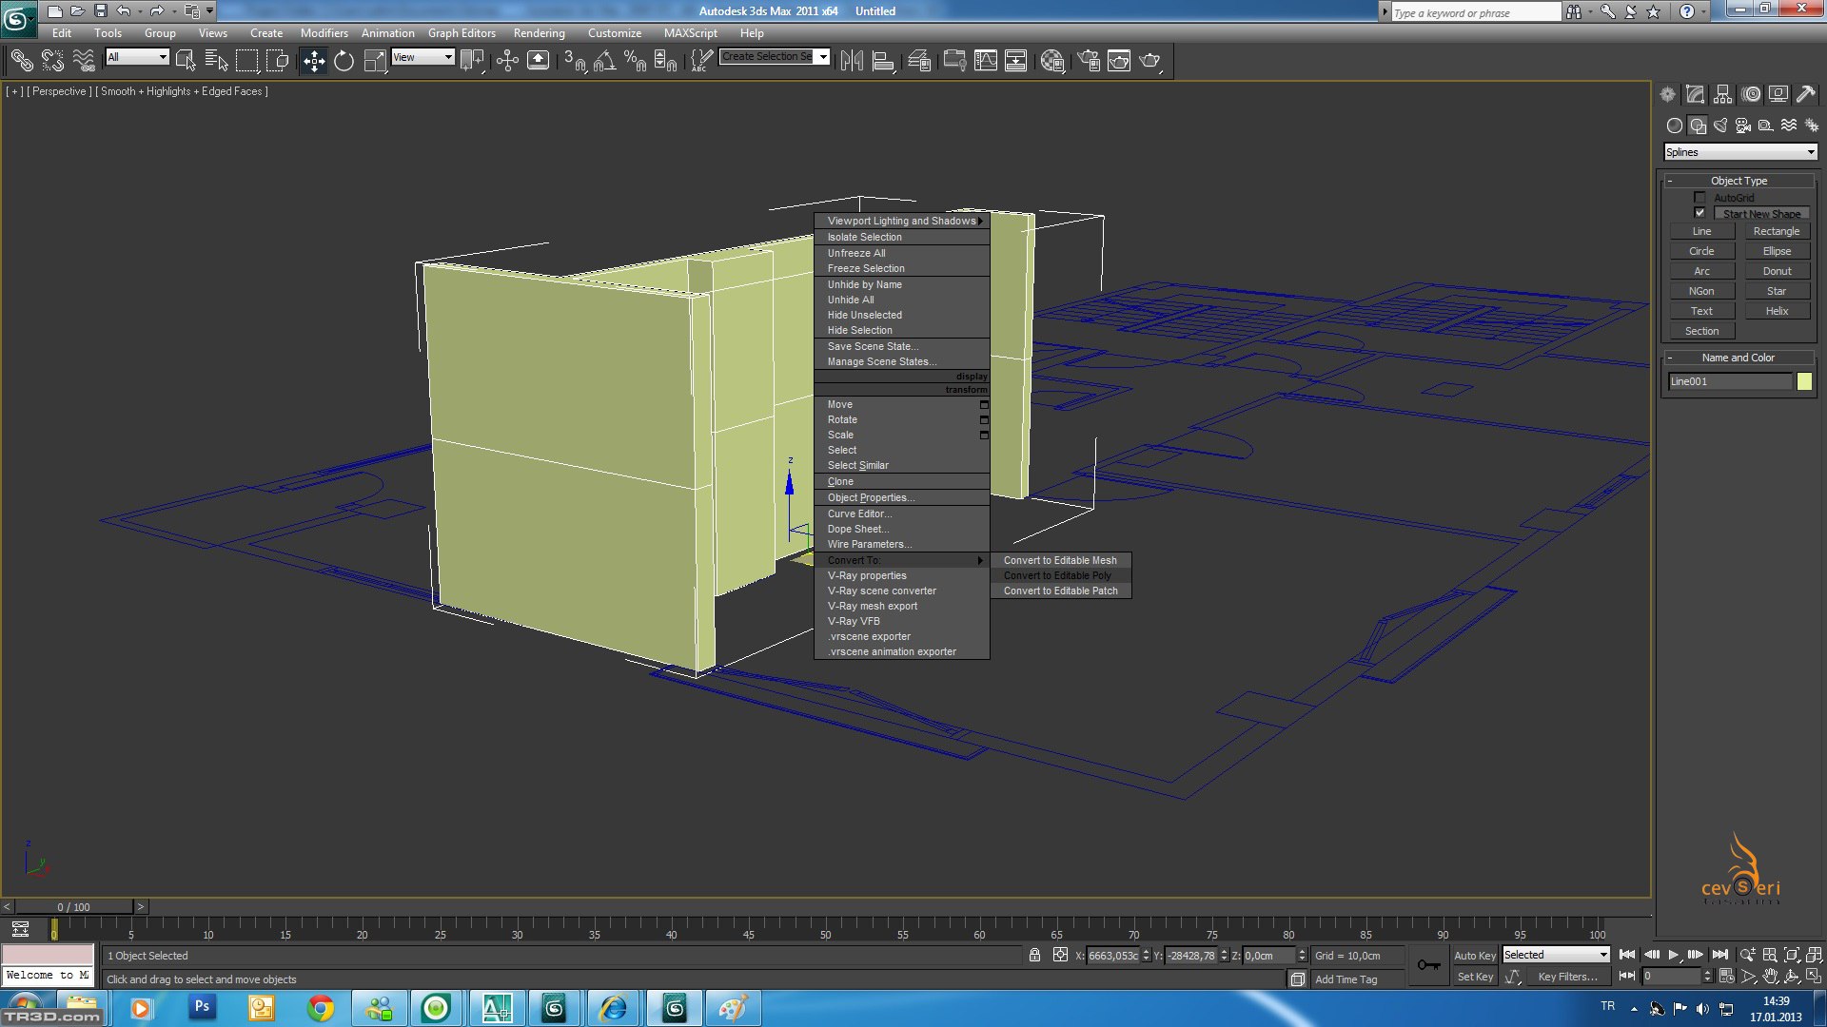Open the Modify panel tab

[1695, 94]
